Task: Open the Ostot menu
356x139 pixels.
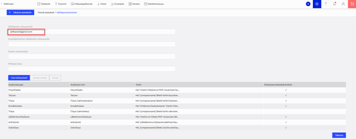Action: pyautogui.click(x=102, y=4)
